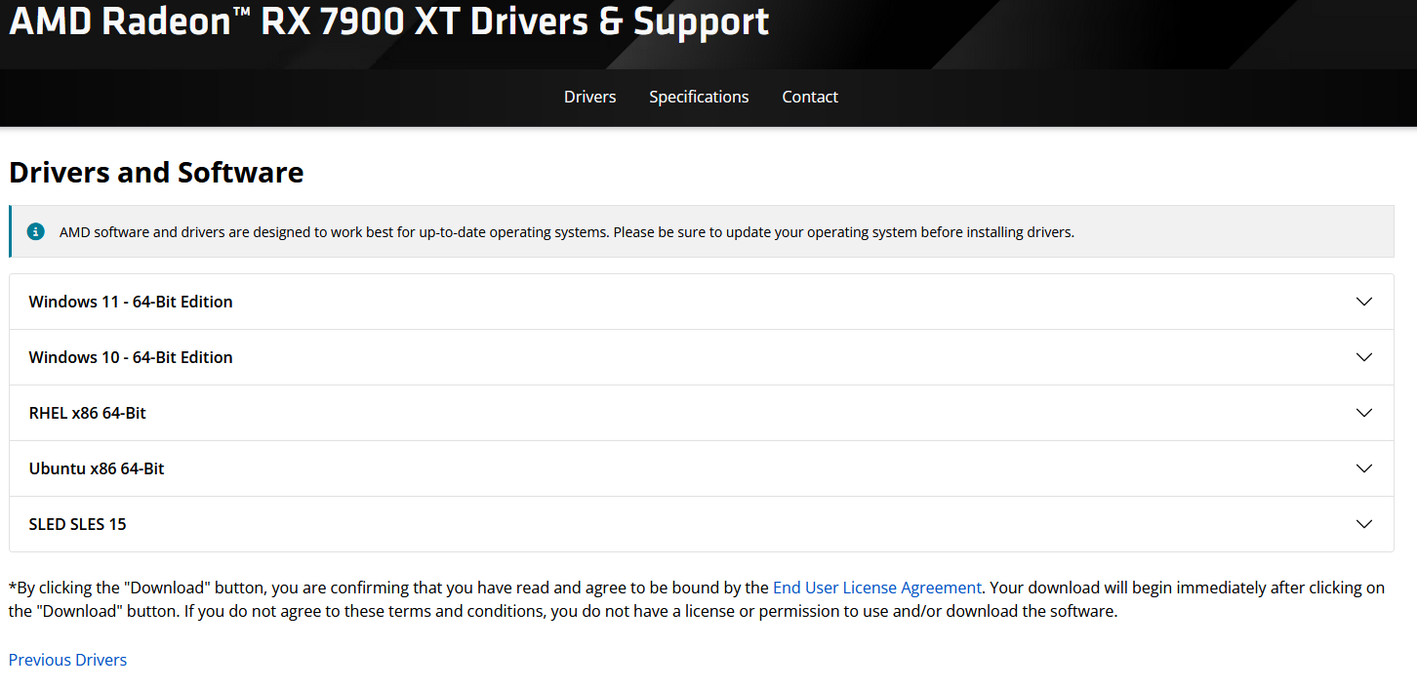The width and height of the screenshot is (1417, 690).
Task: Open the Previous Drivers link
Action: [67, 660]
